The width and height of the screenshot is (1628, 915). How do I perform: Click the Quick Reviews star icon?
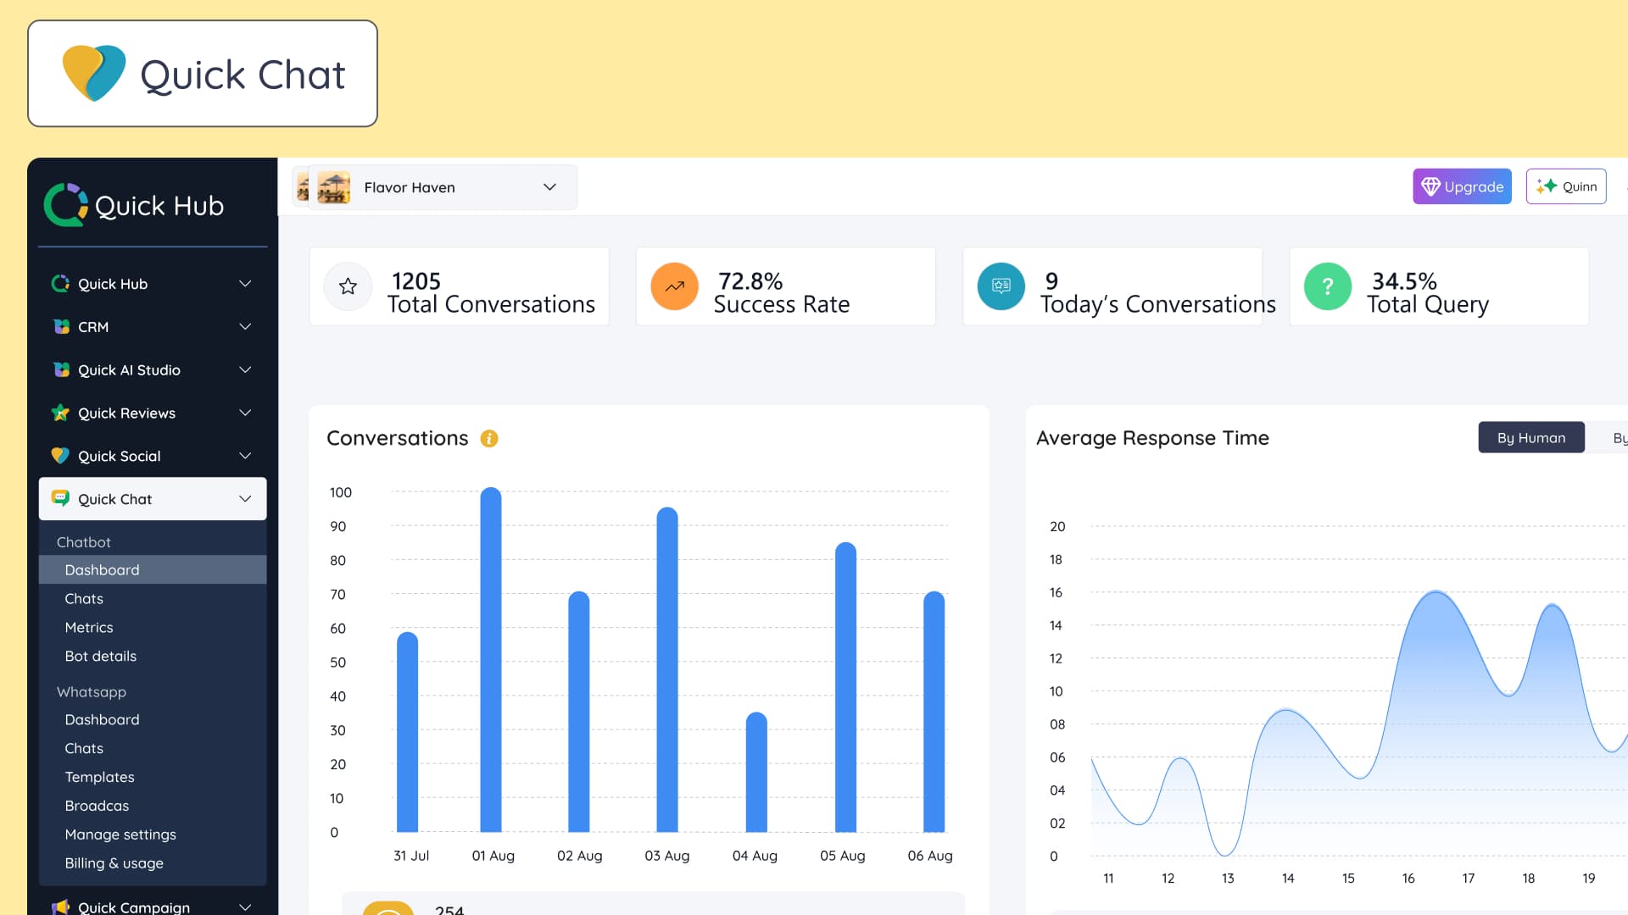click(x=60, y=413)
